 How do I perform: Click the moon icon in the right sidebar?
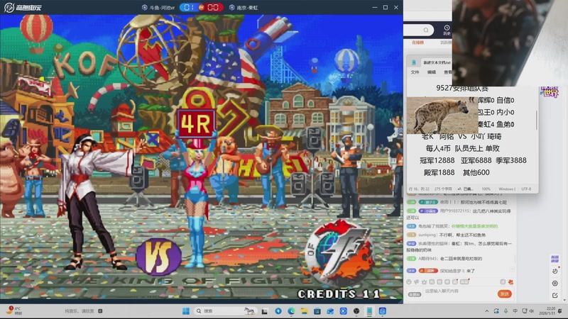555,272
